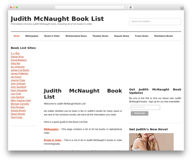Click the browser reload icon

tap(125, 8)
